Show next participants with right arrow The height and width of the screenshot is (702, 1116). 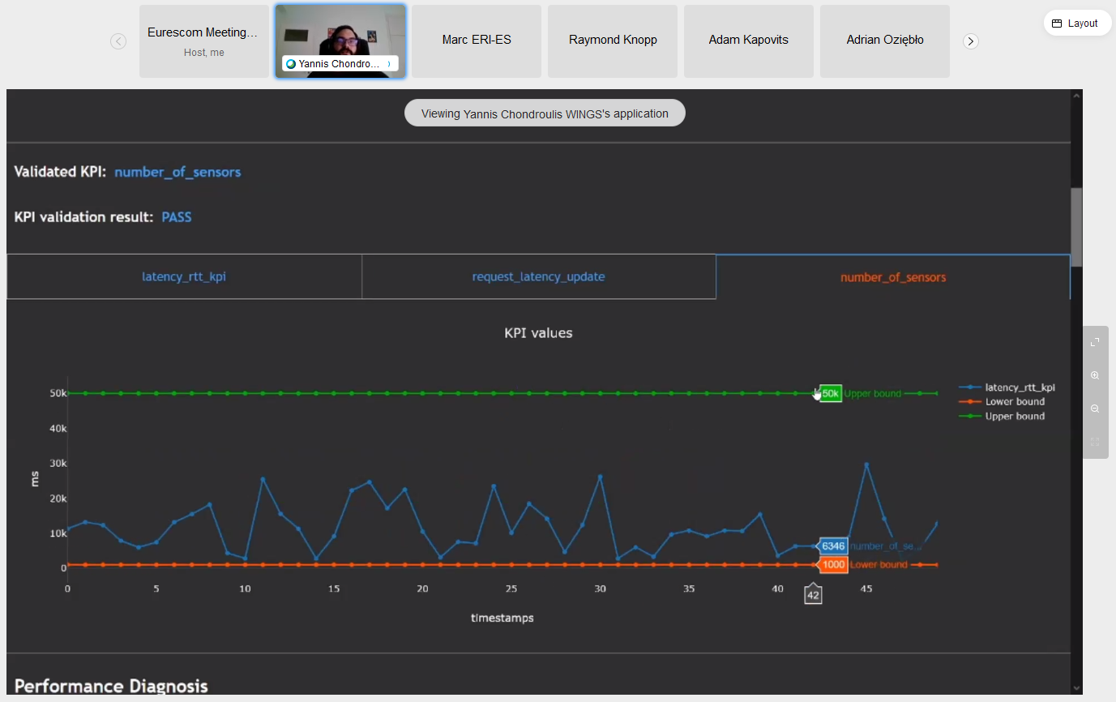[x=971, y=41]
